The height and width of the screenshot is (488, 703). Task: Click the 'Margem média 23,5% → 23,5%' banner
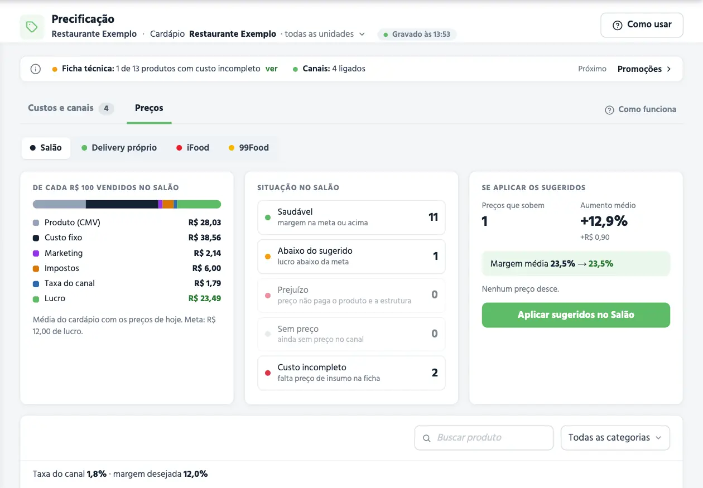[x=576, y=264]
